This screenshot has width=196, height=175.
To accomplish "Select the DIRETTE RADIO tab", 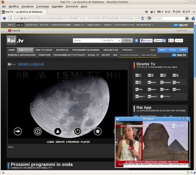I will 44,50.
